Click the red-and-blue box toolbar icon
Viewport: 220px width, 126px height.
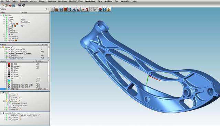coord(100,10)
